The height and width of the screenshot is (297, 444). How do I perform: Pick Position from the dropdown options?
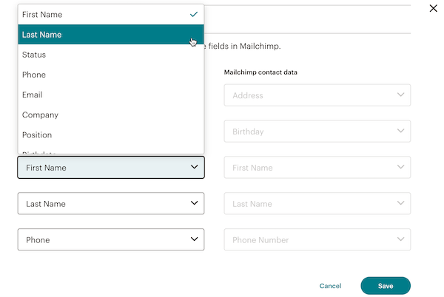click(x=111, y=135)
